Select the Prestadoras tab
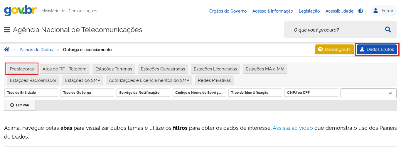 (x=22, y=69)
